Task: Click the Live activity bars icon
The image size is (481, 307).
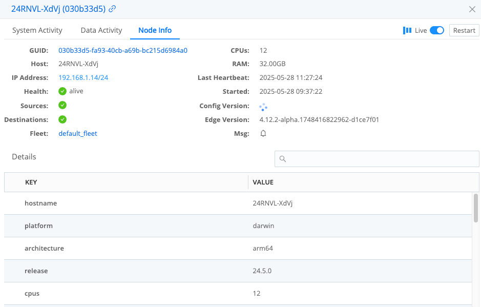Action: point(407,30)
